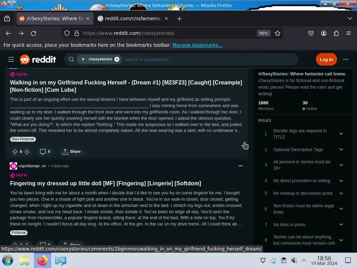
Task: Open the Fingering my dressed up little doll post
Action: tap(105, 184)
